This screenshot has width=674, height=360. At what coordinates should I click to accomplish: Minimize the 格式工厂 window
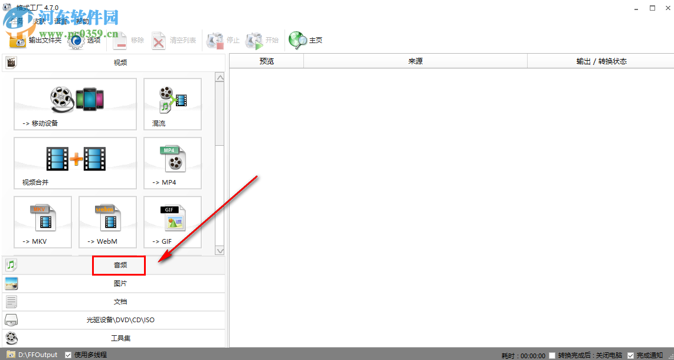pos(636,8)
